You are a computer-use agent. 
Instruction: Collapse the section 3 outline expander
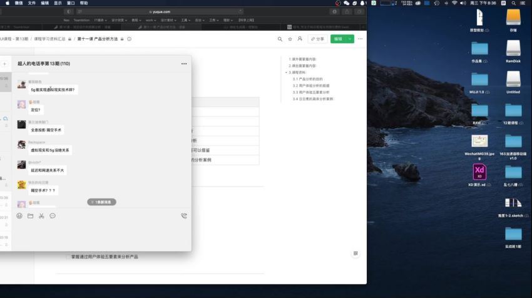(x=286, y=72)
